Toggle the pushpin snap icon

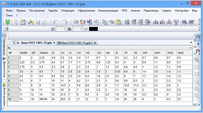(x=197, y=45)
